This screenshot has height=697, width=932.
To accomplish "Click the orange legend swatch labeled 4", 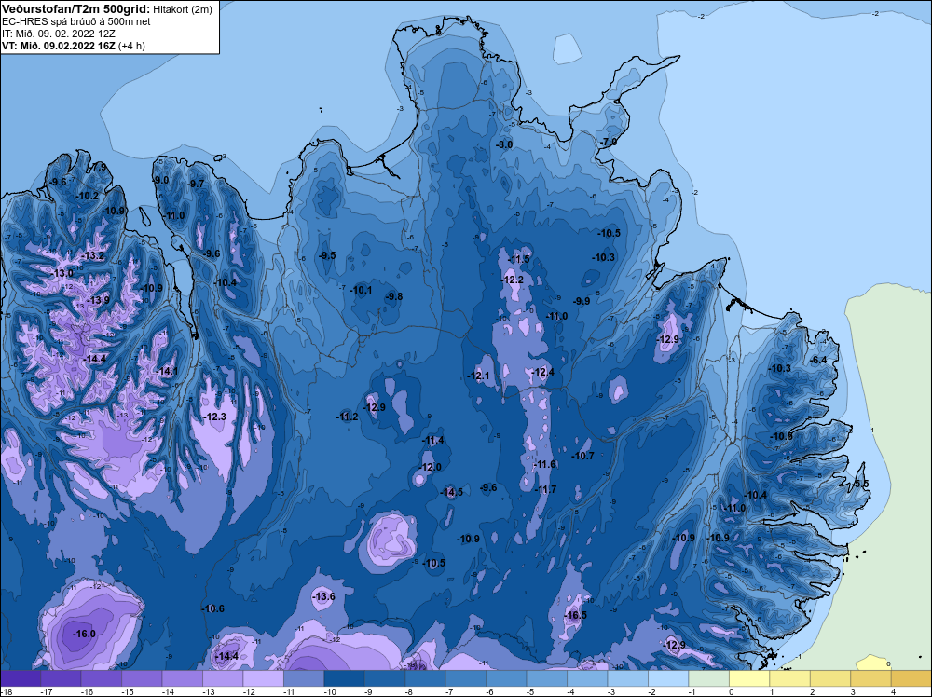I will [x=910, y=678].
